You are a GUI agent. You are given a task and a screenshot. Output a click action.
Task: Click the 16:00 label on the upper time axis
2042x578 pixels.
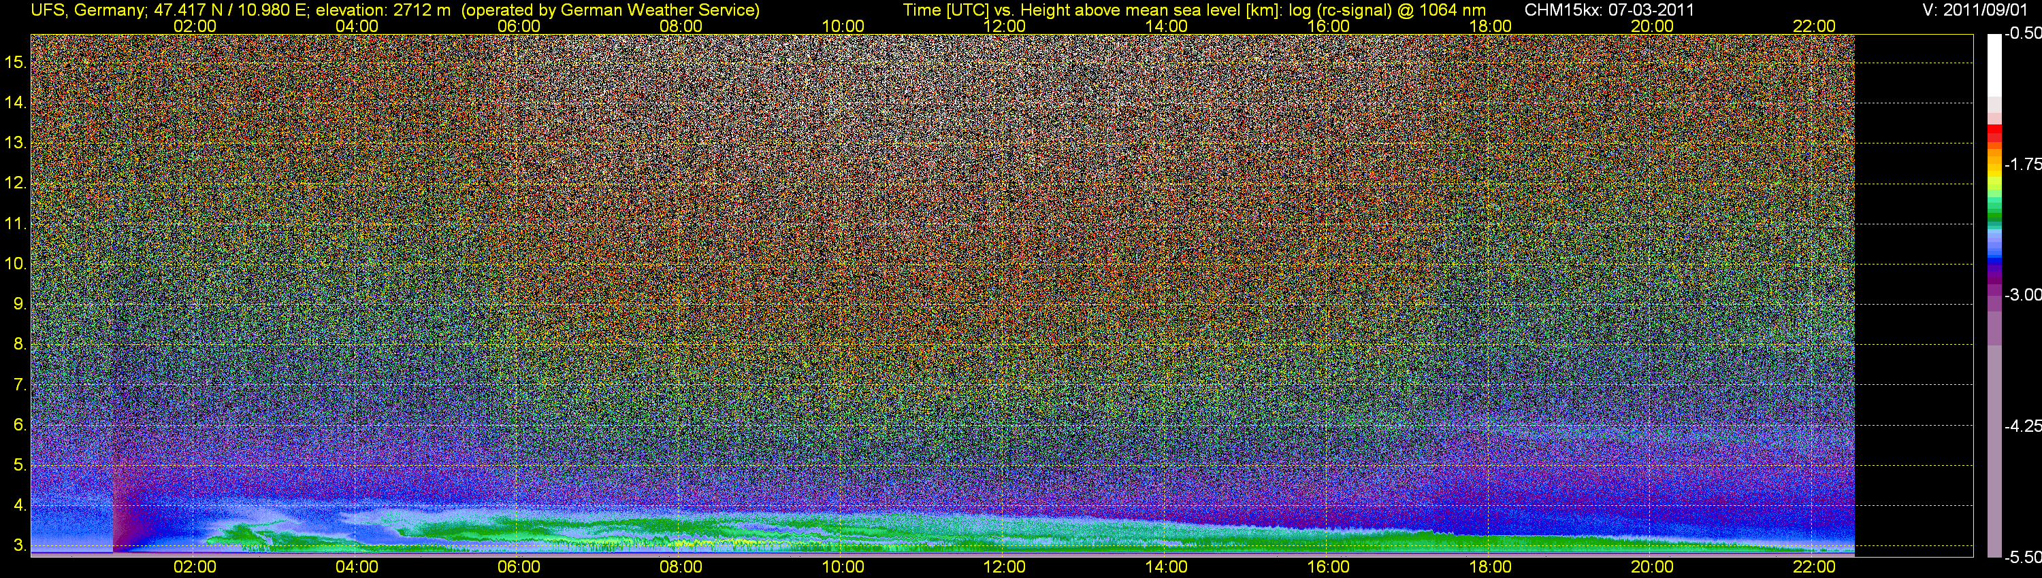coord(1329,26)
